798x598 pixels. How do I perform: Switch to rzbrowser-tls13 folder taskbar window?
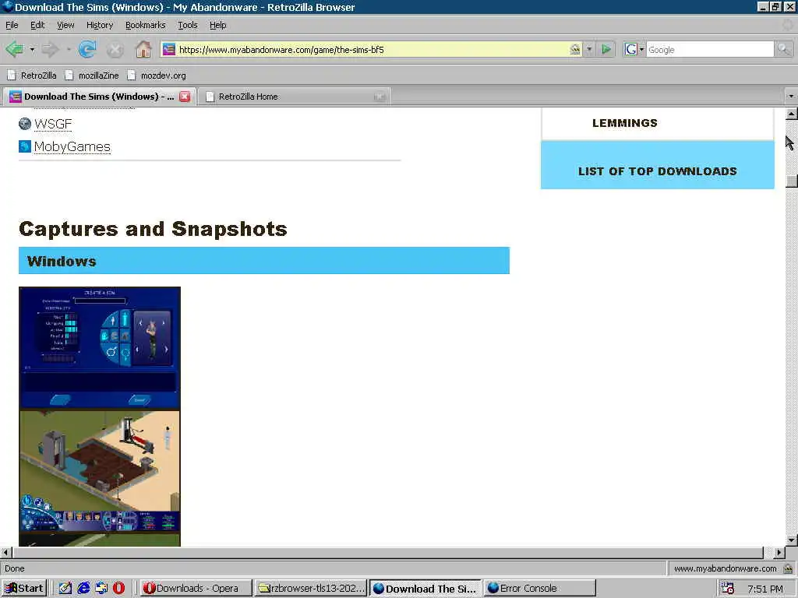[x=311, y=588]
